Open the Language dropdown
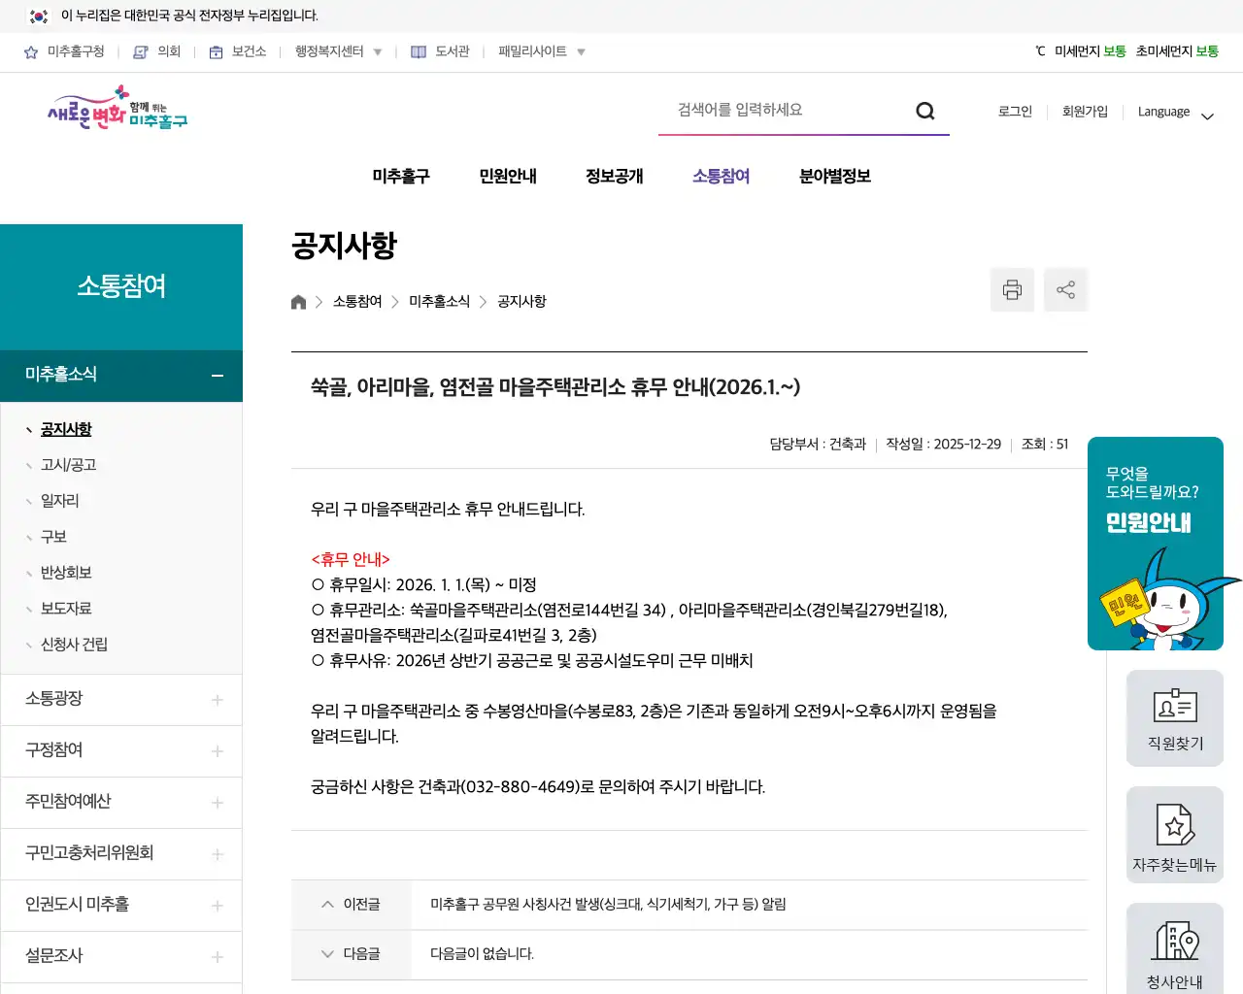Viewport: 1243px width, 994px height. coord(1175,113)
